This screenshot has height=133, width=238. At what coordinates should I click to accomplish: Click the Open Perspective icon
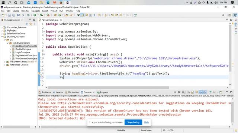click(230, 15)
